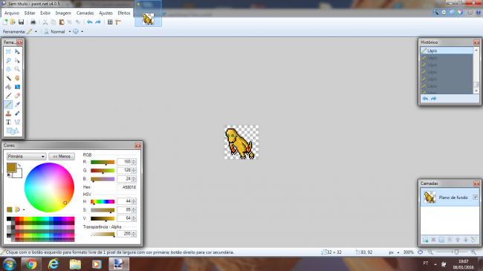
Task: Open the Primária color dropdown
Action: pyautogui.click(x=27, y=157)
